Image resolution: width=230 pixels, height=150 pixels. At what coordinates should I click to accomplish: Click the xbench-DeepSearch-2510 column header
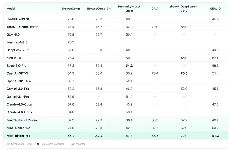[x=184, y=9]
